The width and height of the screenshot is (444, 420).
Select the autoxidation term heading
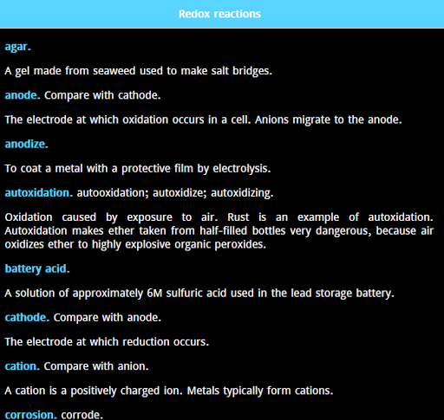click(39, 192)
